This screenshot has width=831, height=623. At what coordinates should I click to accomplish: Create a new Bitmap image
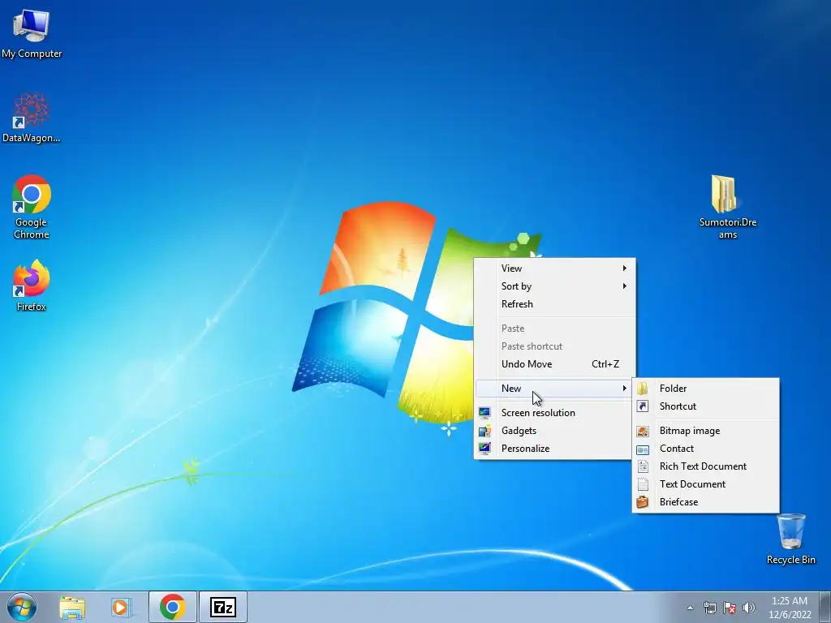coord(705,431)
